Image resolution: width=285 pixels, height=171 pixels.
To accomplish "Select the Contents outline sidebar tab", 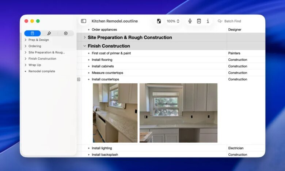I will point(33,33).
